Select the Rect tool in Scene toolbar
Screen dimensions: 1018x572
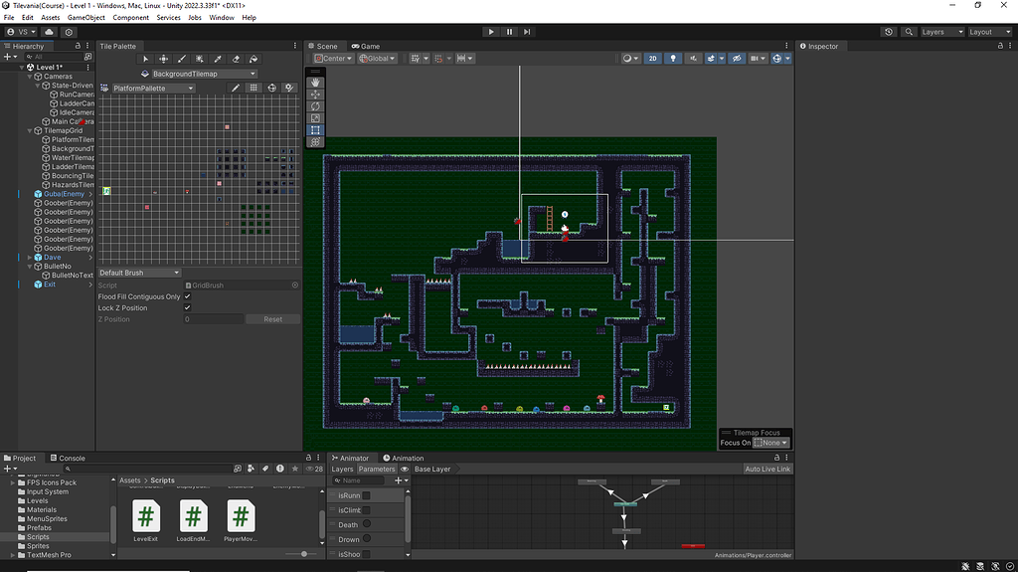315,130
